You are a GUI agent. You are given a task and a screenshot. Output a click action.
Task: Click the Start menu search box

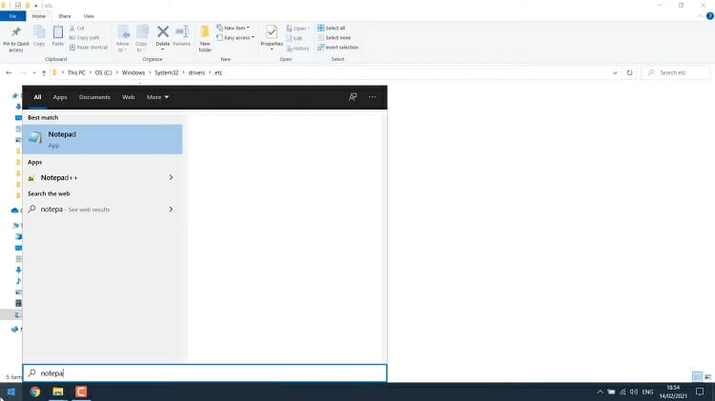205,373
